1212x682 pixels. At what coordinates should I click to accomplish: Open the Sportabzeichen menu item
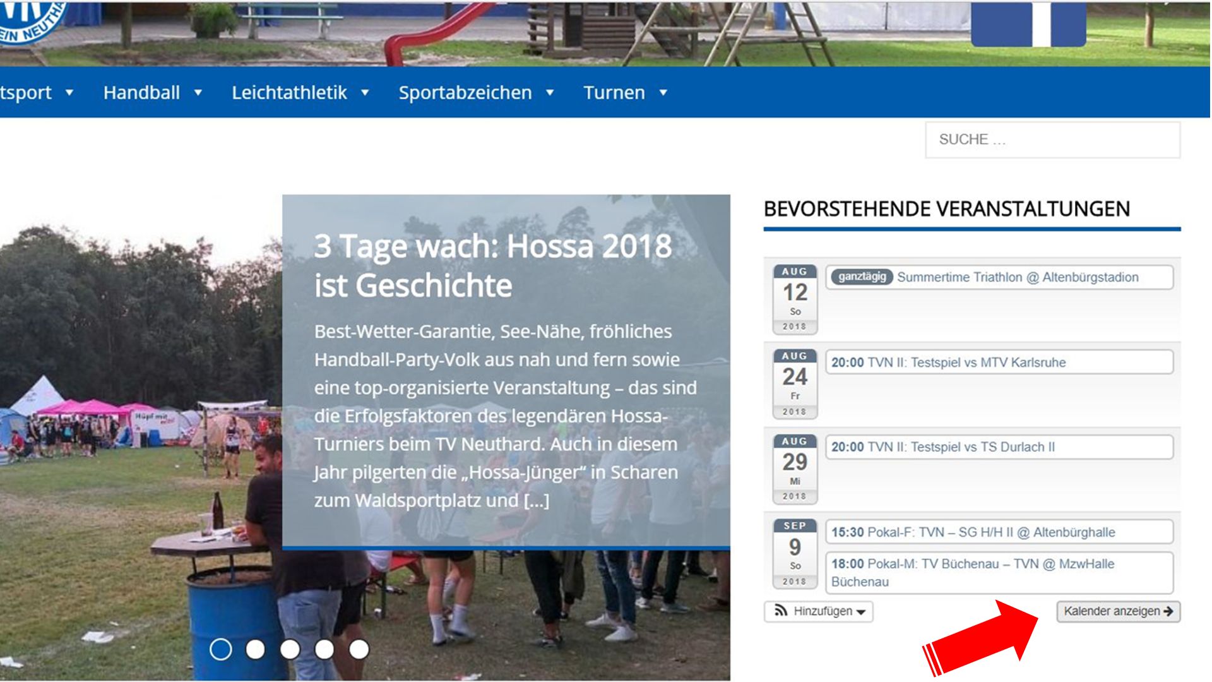[465, 92]
